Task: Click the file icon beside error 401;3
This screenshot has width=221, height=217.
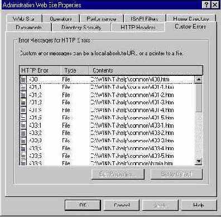Action: click(x=23, y=103)
